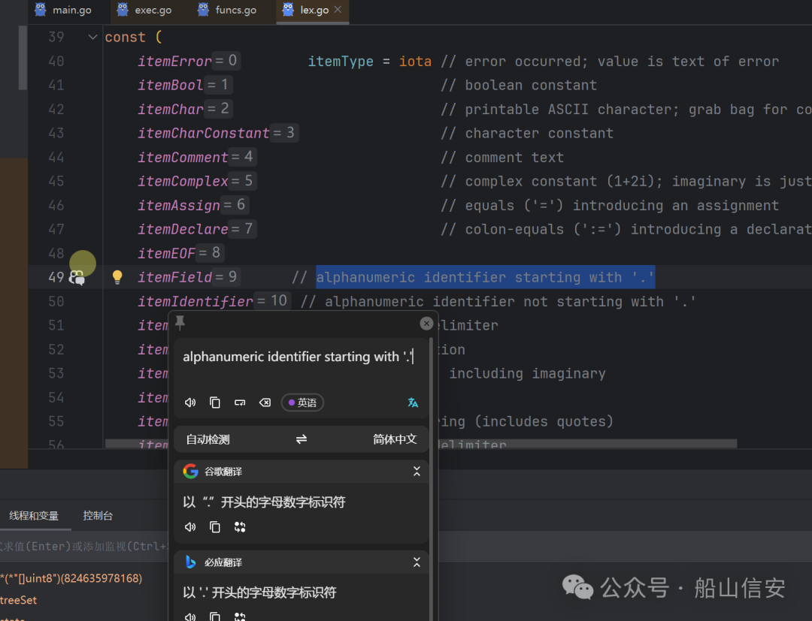The image size is (812, 621).
Task: Copy the source text in translator
Action: (x=215, y=402)
